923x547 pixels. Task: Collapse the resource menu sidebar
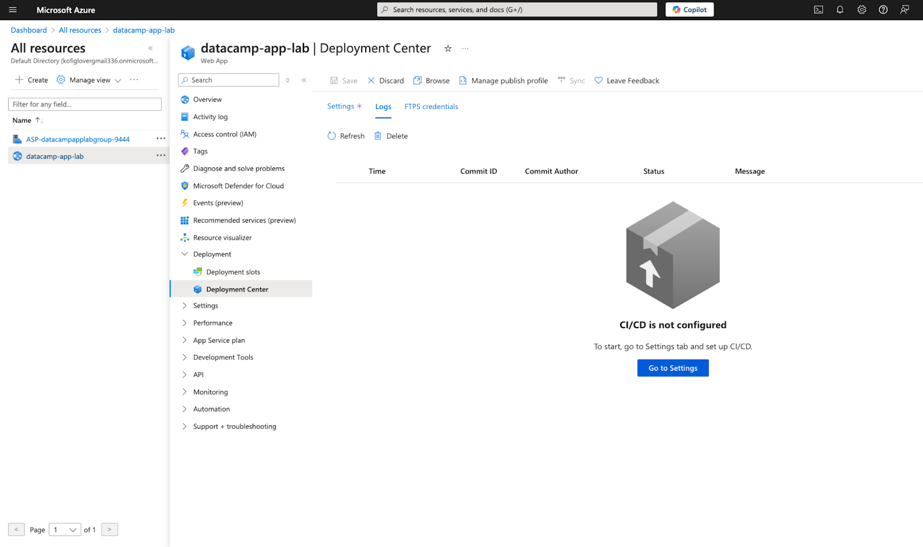tap(304, 80)
